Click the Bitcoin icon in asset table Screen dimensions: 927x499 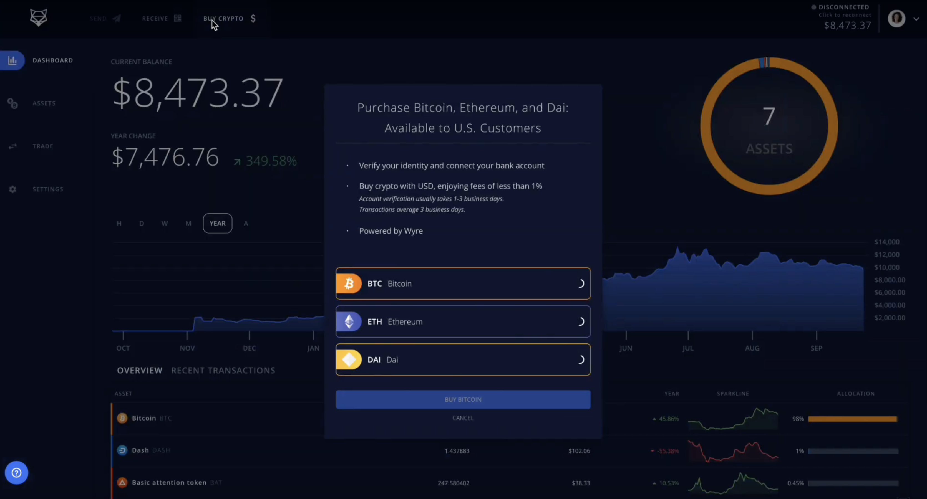[122, 418]
